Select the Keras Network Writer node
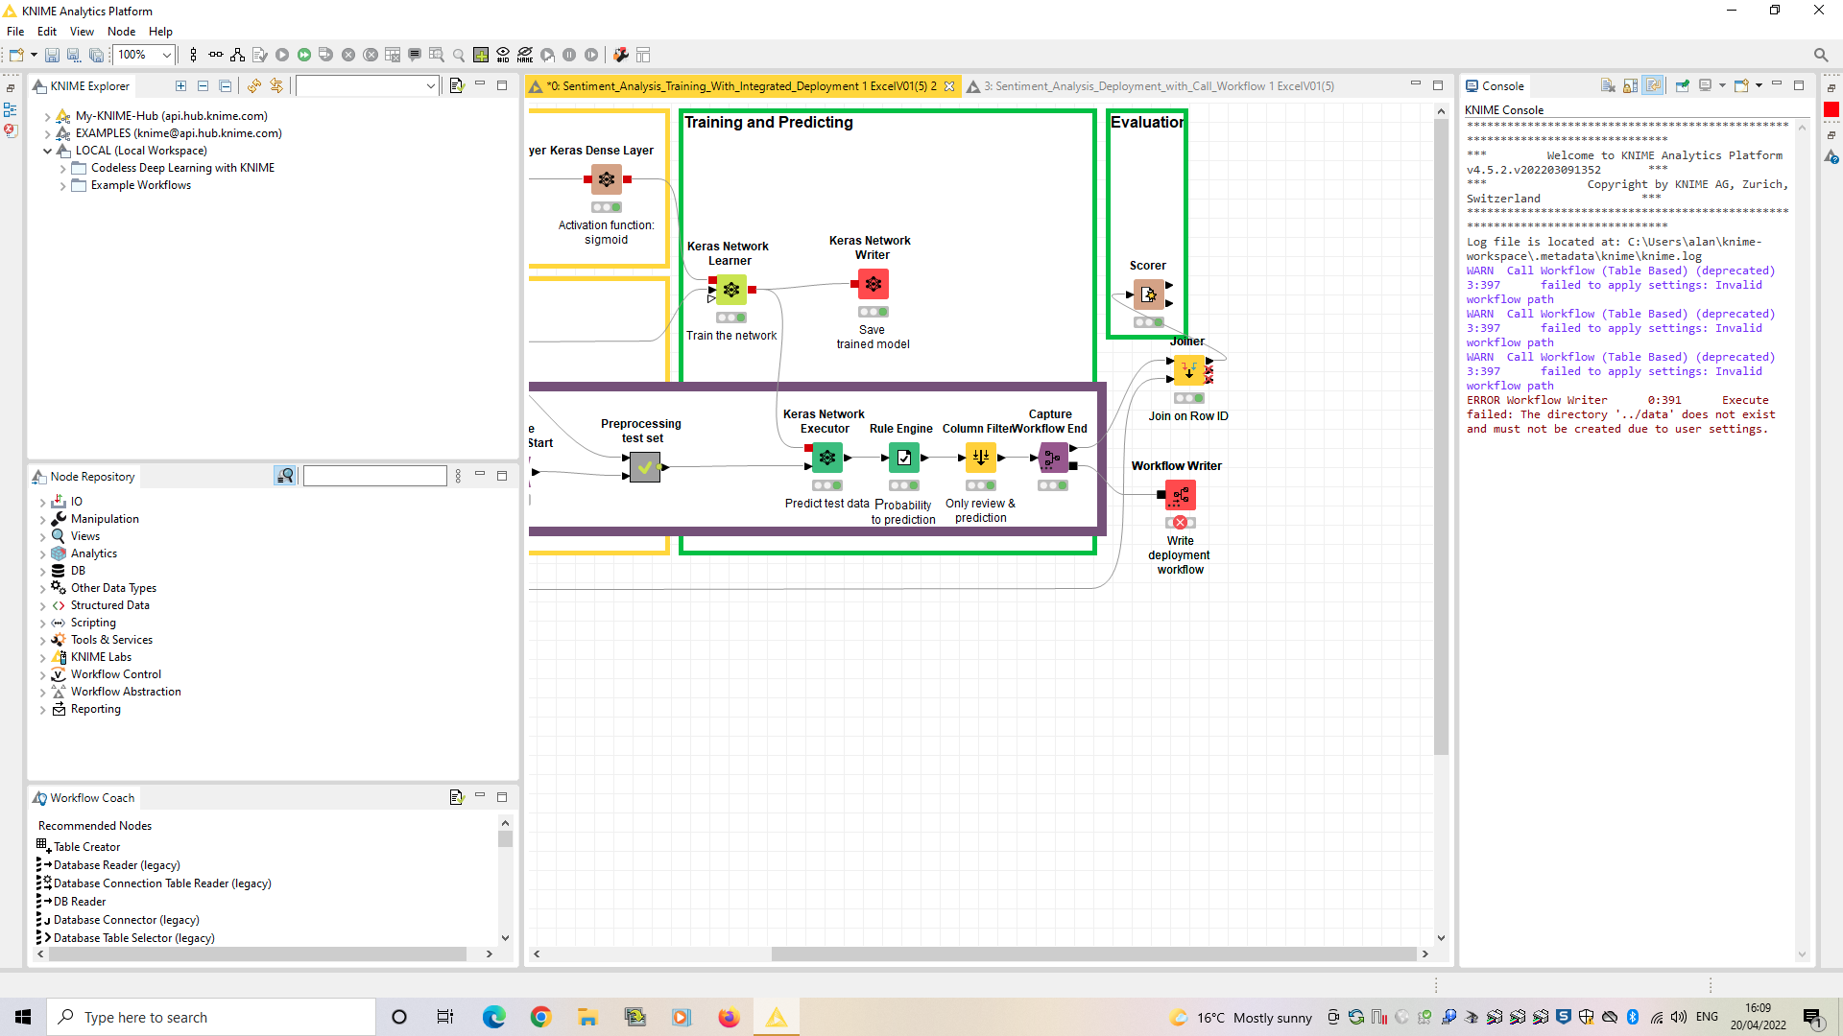Image resolution: width=1843 pixels, height=1036 pixels. click(x=873, y=284)
